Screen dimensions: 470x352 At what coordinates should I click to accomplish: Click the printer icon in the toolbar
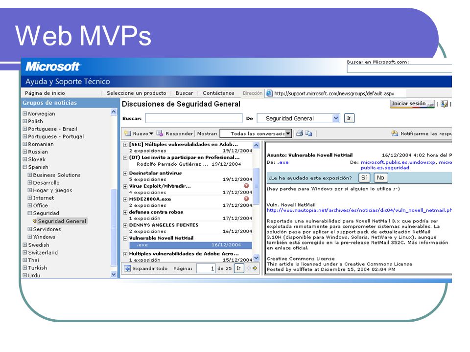click(300, 133)
